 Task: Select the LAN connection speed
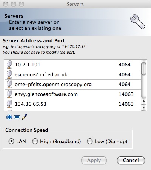click(x=11, y=141)
